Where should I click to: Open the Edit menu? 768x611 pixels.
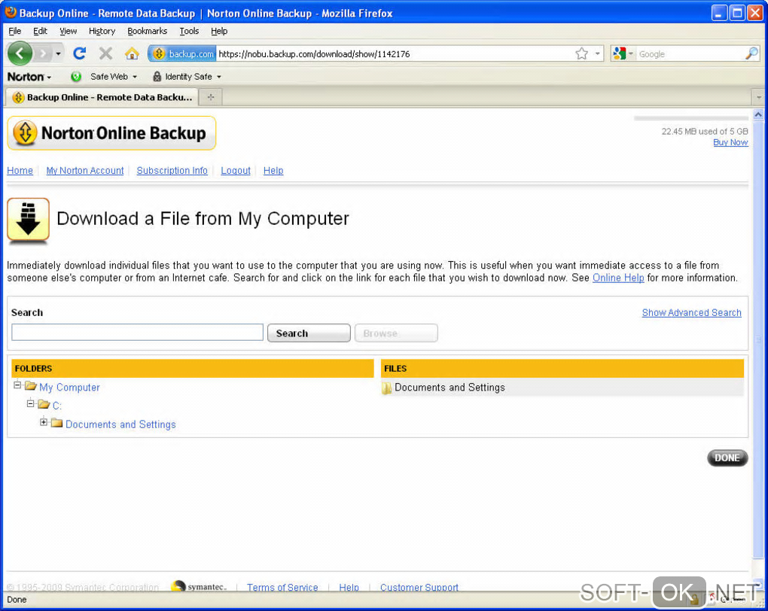40,31
